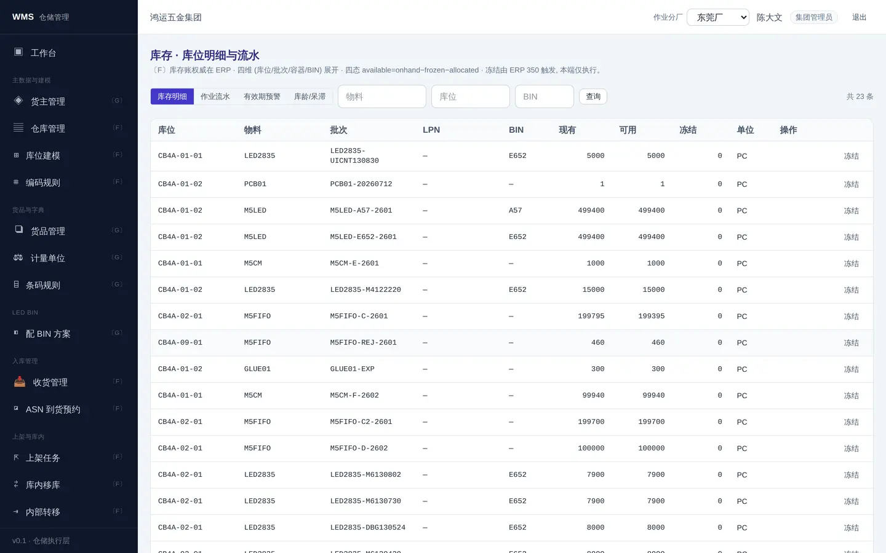The height and width of the screenshot is (553, 886).
Task: Click the 货主管理 diamond icon
Action: pyautogui.click(x=18, y=101)
